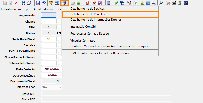Screen dimensions: 203x103
Task: Open the purple NFe dropdown arrow
Action: 103,3
